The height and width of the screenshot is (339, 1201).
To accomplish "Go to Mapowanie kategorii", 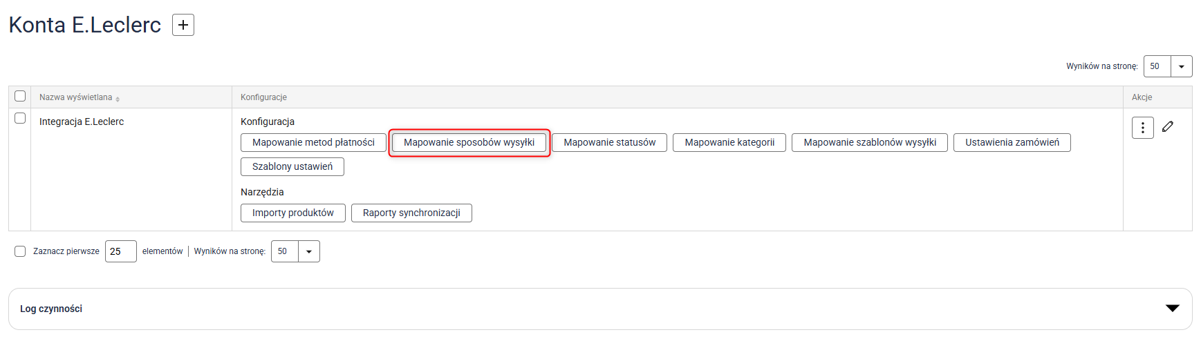I will point(729,142).
